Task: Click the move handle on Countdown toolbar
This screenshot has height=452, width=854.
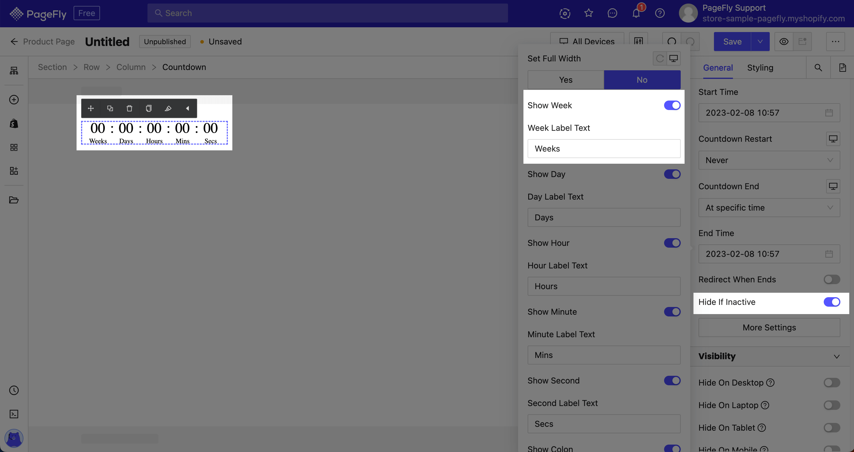Action: [91, 108]
